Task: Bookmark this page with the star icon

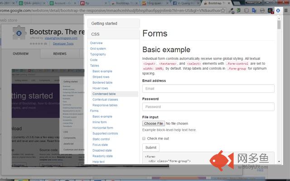Action: coord(223,10)
